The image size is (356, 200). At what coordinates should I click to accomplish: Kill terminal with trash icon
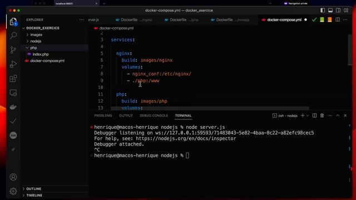tap(322, 116)
